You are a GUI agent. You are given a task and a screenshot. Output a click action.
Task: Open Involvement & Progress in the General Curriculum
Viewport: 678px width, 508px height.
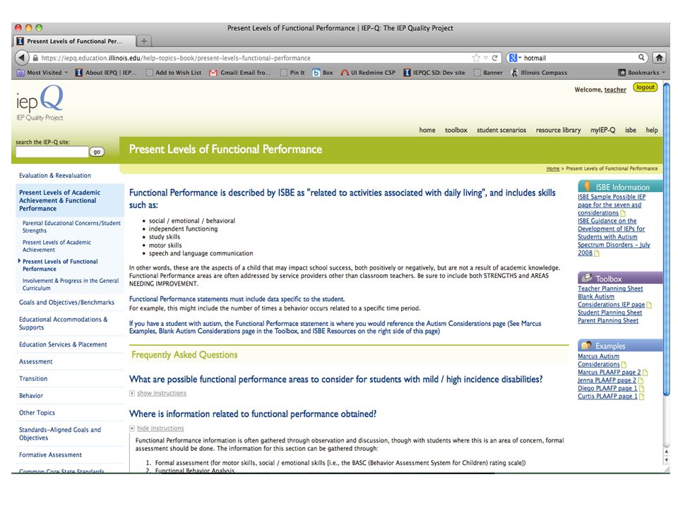tap(71, 284)
